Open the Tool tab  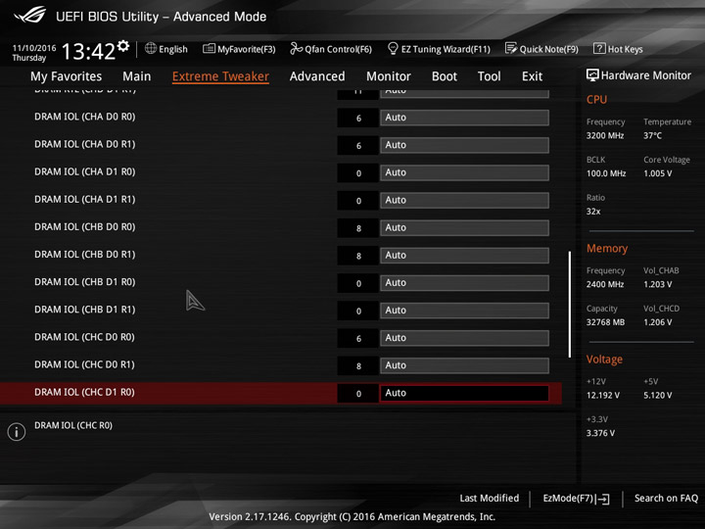coord(490,76)
